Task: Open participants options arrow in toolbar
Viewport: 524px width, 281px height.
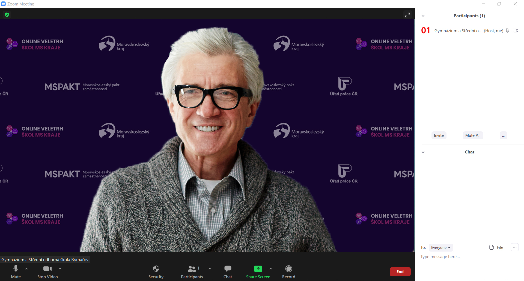Action: tap(210, 269)
